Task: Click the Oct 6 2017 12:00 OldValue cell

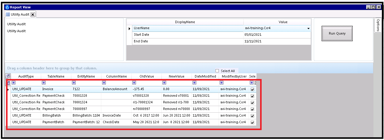Action: 146,116
